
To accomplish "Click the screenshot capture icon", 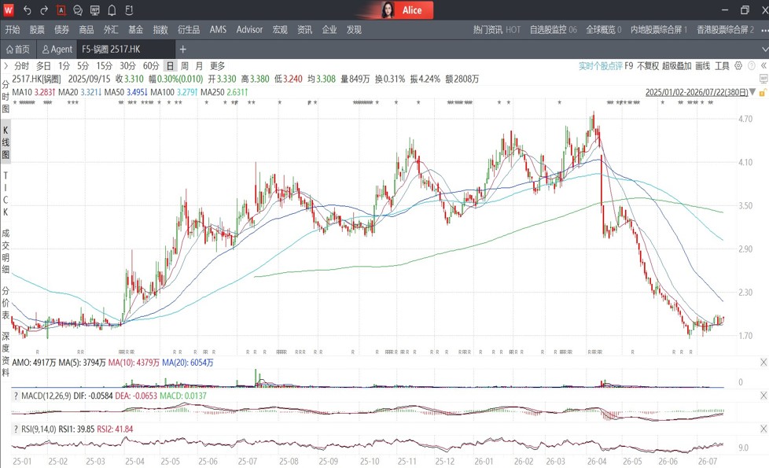I will coord(61,9).
